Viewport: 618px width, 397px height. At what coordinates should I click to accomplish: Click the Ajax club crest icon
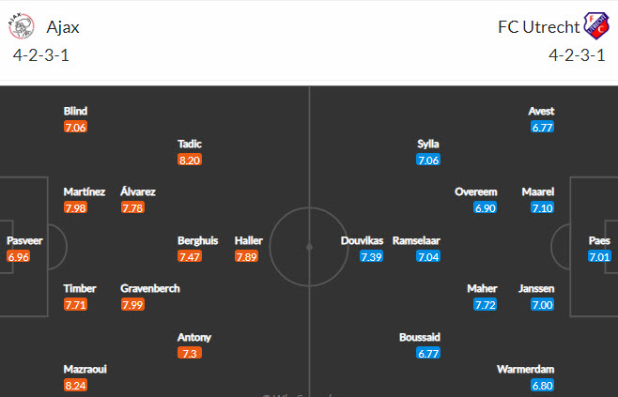click(19, 26)
